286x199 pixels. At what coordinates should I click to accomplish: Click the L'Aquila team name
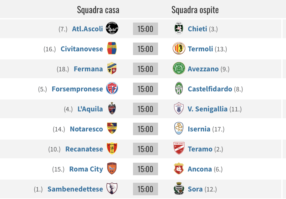point(90,109)
